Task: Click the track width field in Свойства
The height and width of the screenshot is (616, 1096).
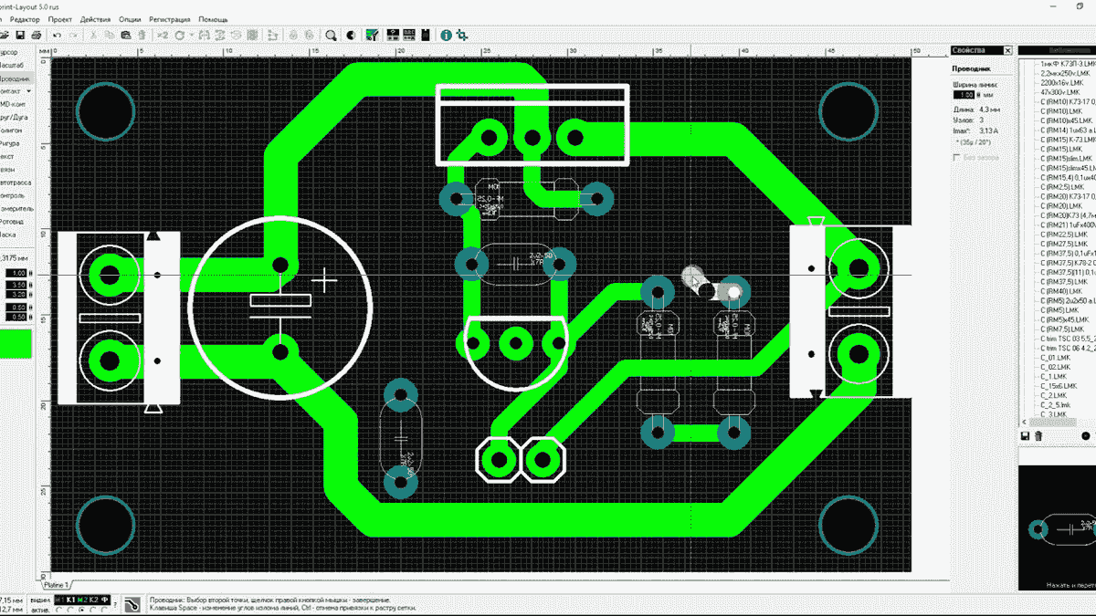Action: click(963, 94)
